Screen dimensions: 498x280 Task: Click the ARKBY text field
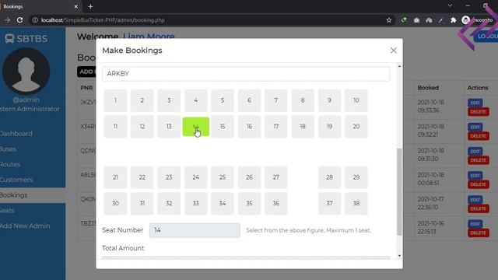(x=246, y=74)
